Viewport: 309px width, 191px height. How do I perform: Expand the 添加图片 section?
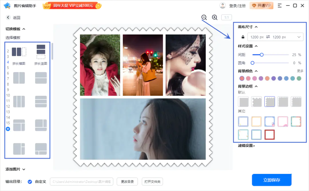click(x=24, y=169)
